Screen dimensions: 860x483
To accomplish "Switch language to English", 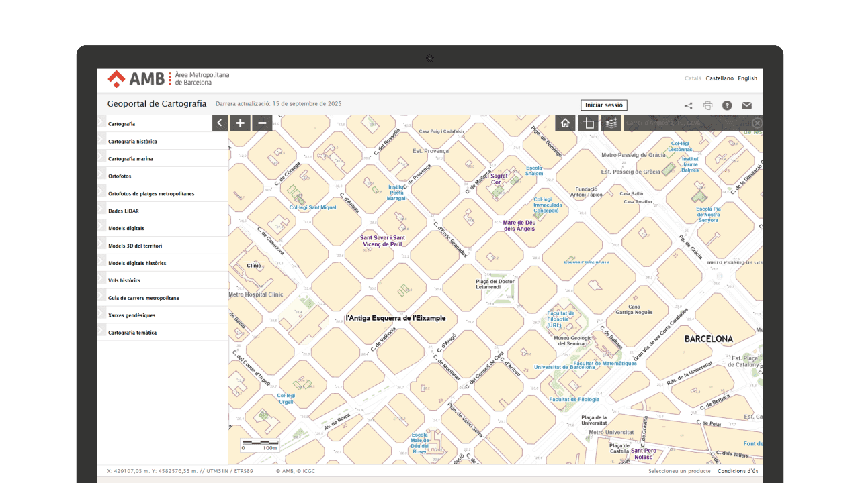I will click(747, 78).
